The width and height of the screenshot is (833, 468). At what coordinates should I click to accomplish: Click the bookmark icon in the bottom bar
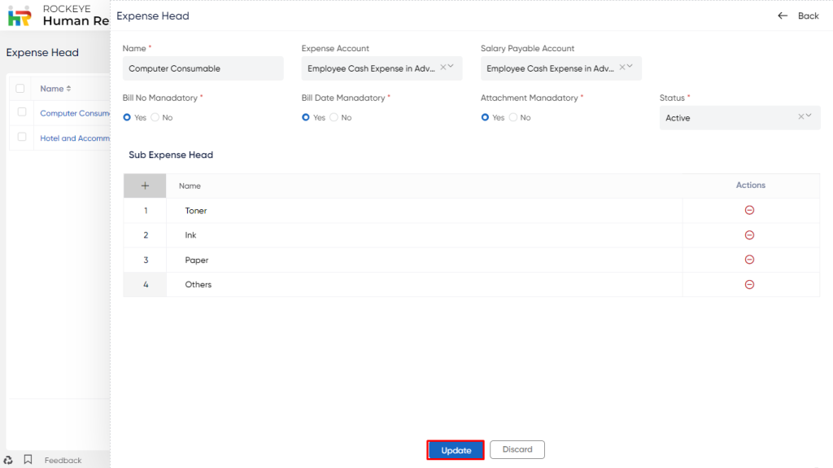click(28, 460)
